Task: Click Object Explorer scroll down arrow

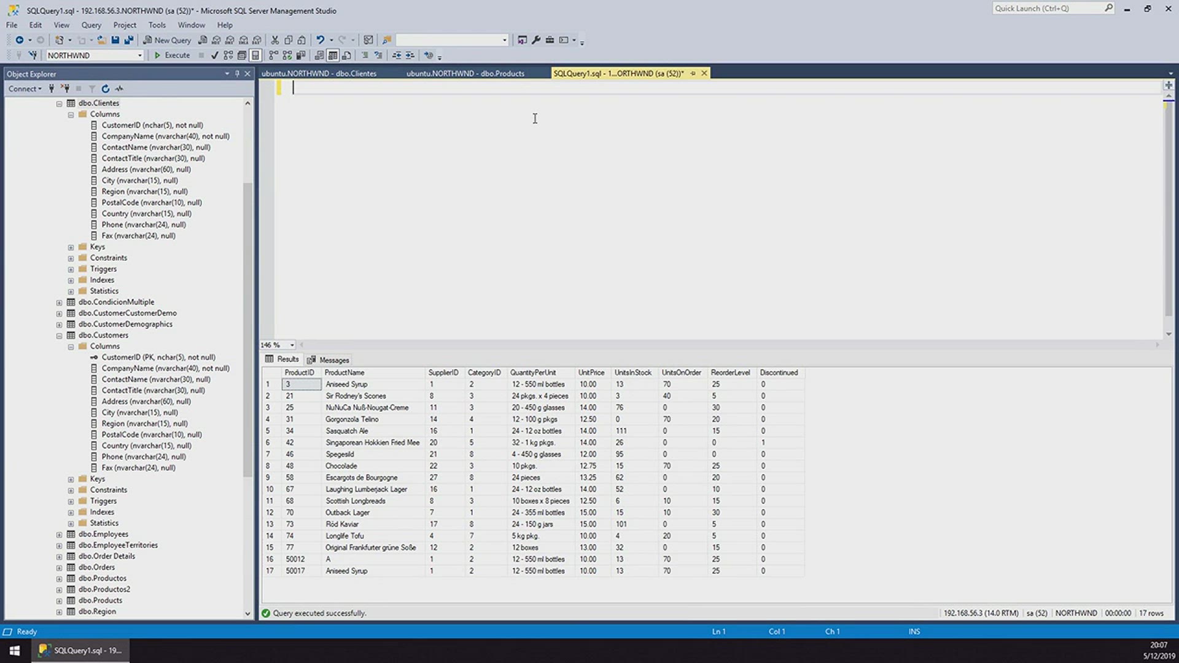Action: (247, 613)
